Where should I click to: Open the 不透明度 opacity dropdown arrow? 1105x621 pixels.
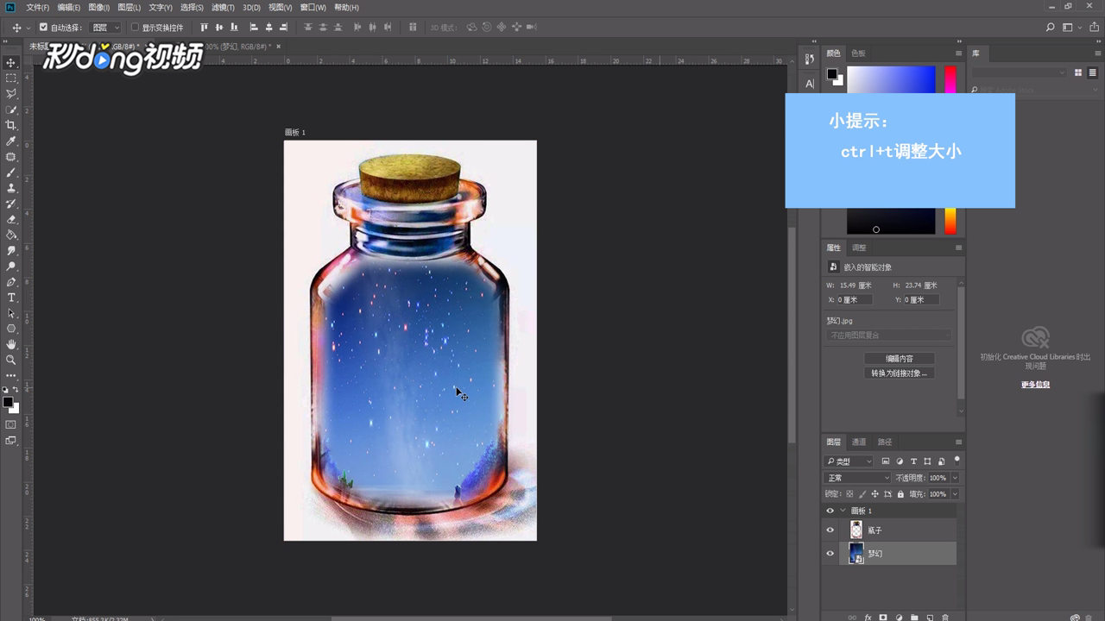click(x=954, y=478)
